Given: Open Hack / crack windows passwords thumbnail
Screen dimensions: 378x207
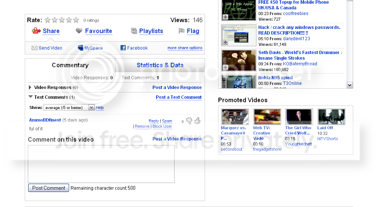Looking at the screenshot, I should 239,35.
